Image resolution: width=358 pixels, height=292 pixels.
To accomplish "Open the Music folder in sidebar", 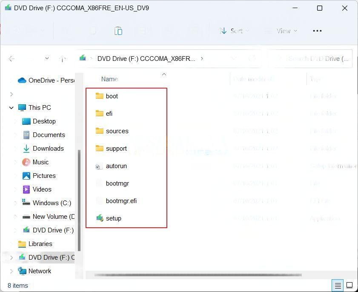I will [35, 162].
